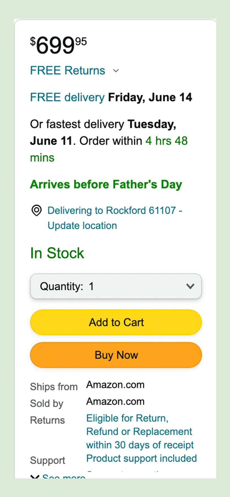Open the FREE Returns link
Image resolution: width=230 pixels, height=497 pixels.
click(67, 70)
